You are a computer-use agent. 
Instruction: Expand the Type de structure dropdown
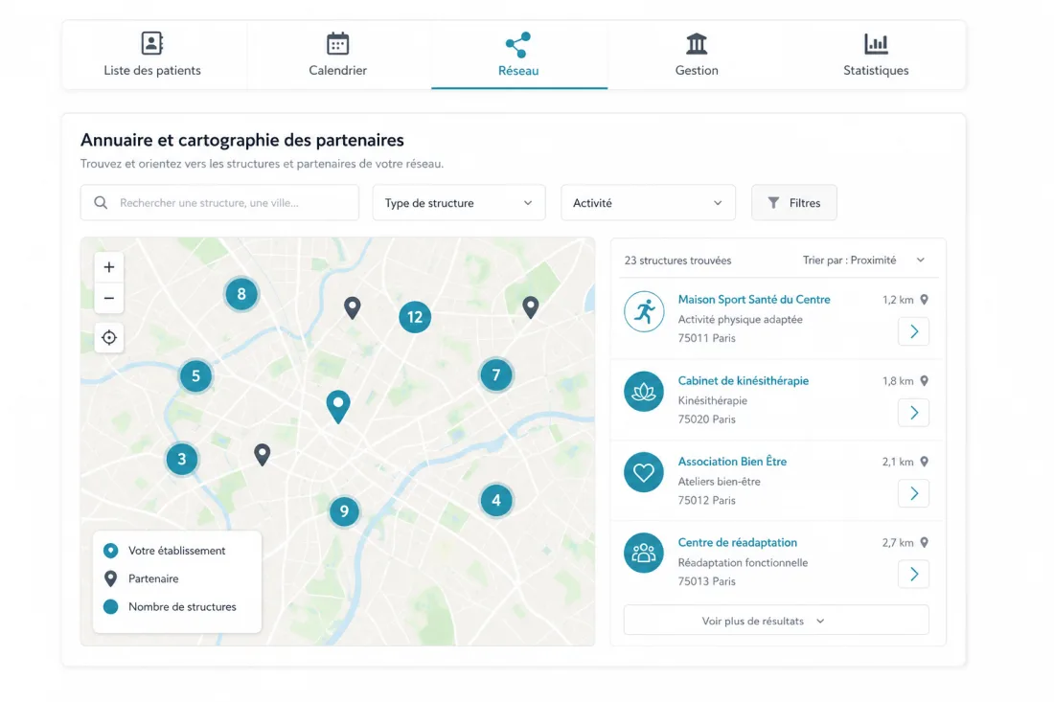(x=459, y=203)
